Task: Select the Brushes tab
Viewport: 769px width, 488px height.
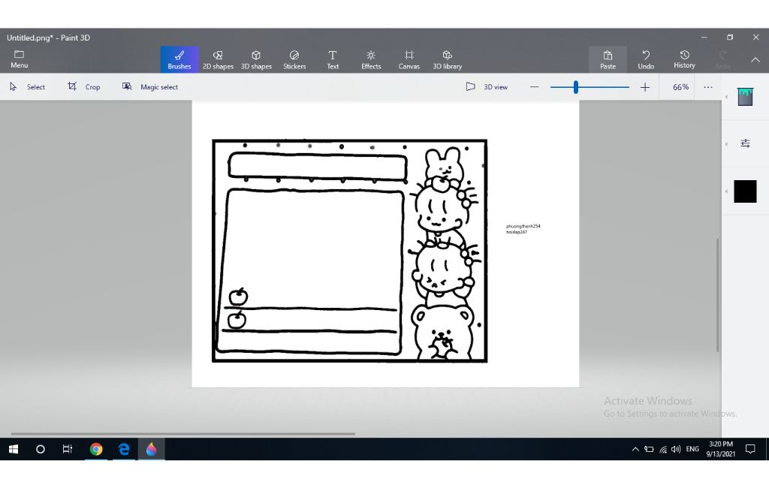Action: click(179, 60)
